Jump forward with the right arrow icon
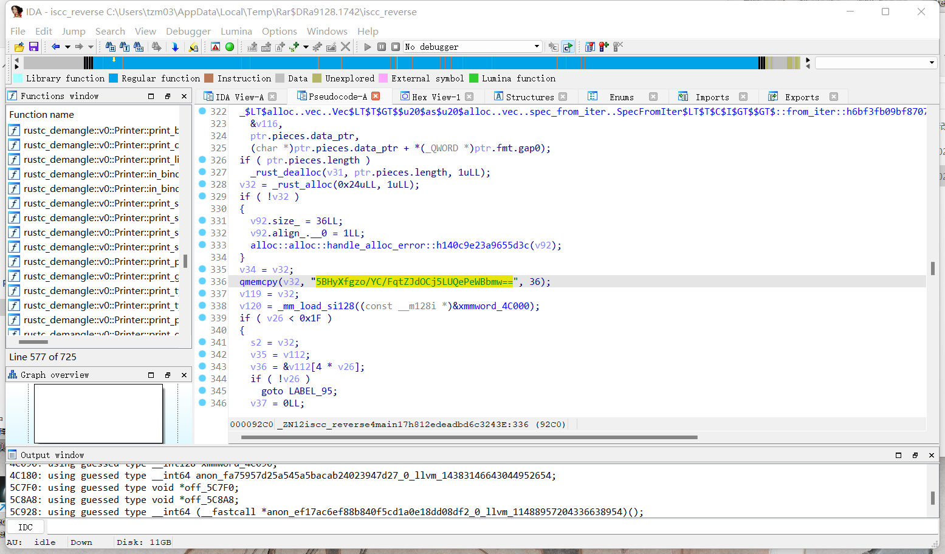The image size is (945, 554). [79, 47]
